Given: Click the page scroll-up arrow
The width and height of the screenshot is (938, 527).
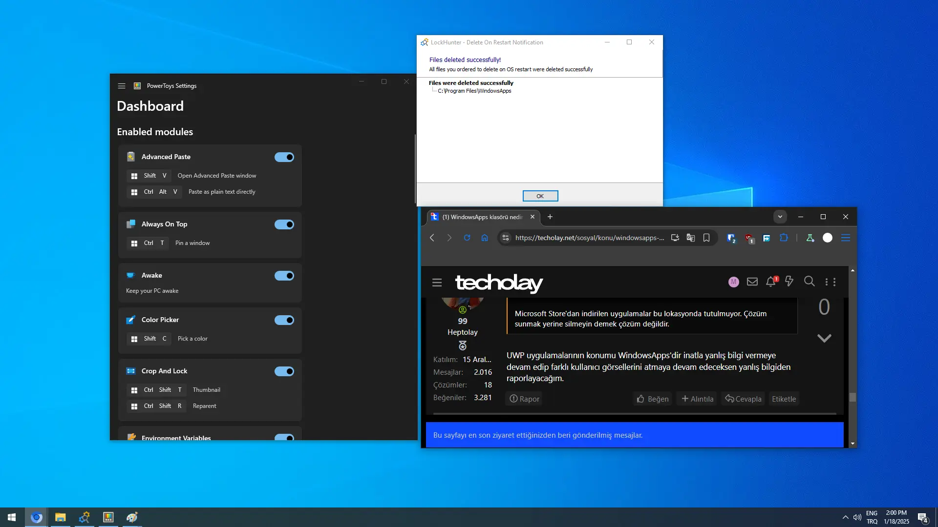Looking at the screenshot, I should [853, 270].
